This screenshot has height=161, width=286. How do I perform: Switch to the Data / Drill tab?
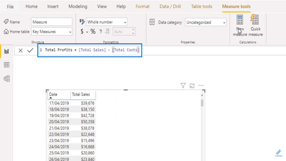pos(170,6)
